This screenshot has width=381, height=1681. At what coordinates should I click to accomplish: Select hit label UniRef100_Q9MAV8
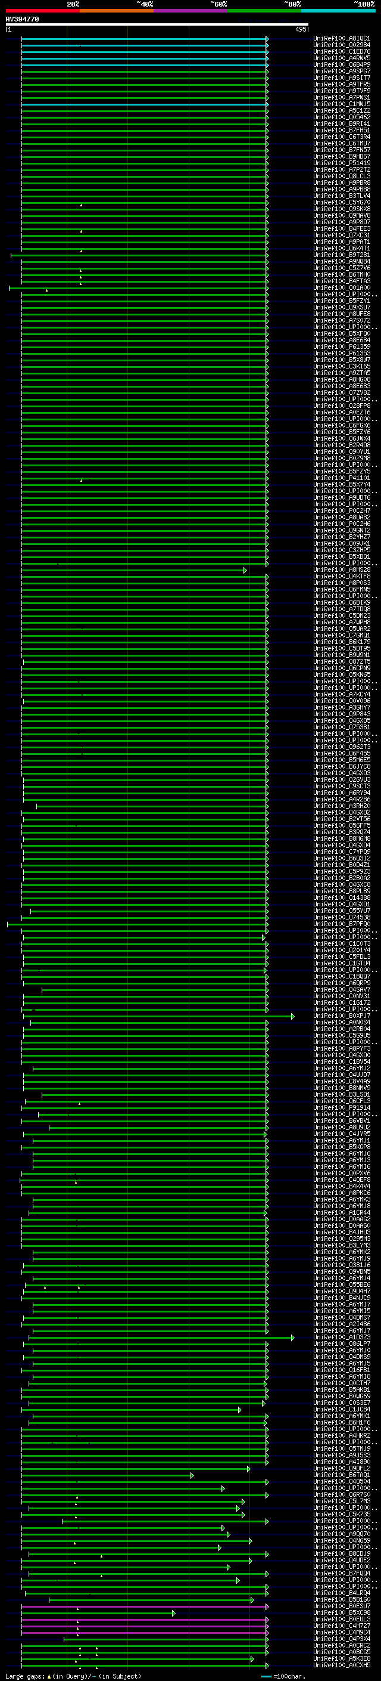click(342, 215)
